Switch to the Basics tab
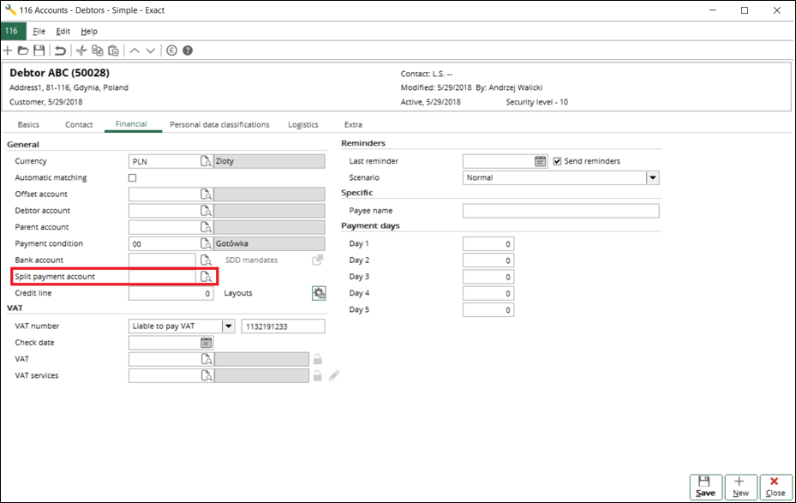The height and width of the screenshot is (503, 796). click(x=28, y=124)
